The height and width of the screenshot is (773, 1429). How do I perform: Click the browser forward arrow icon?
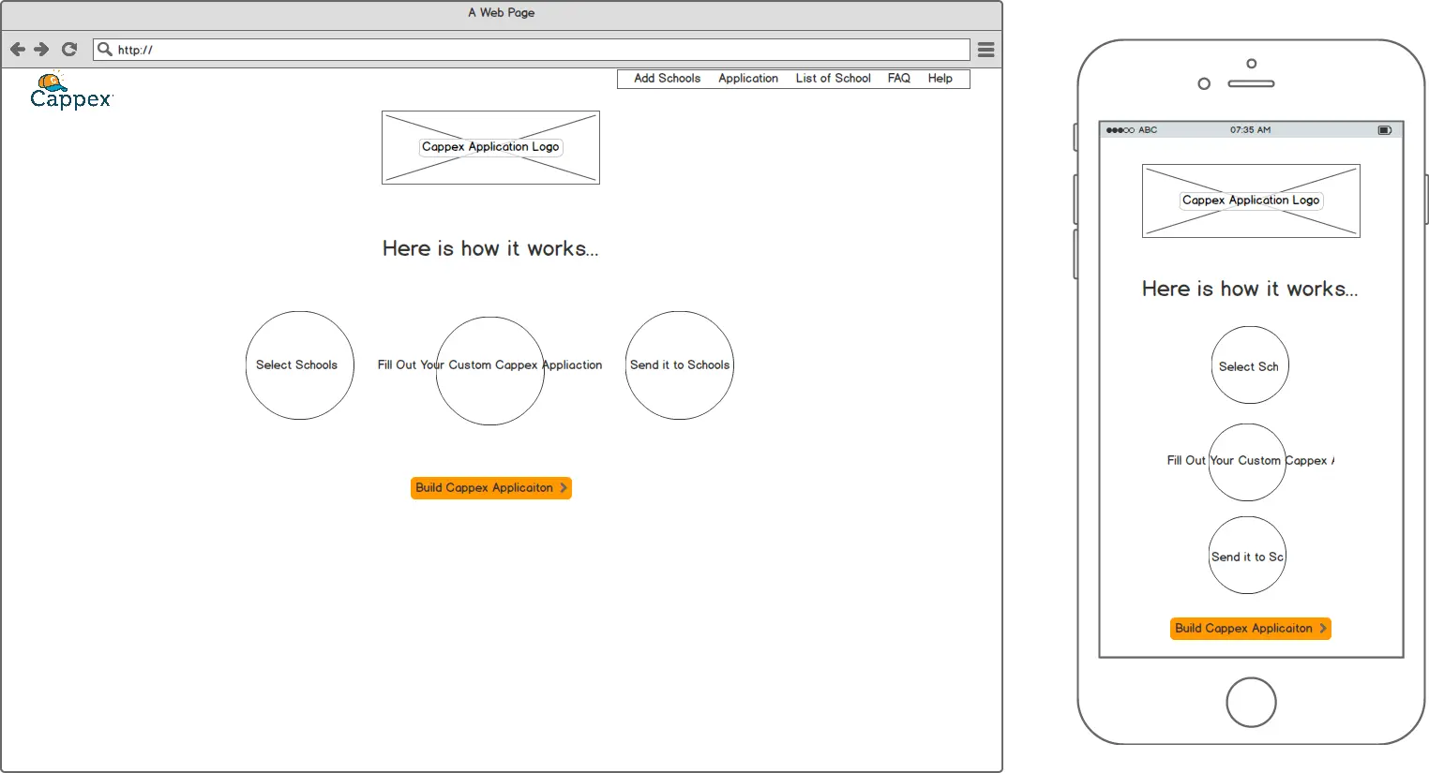click(x=41, y=49)
